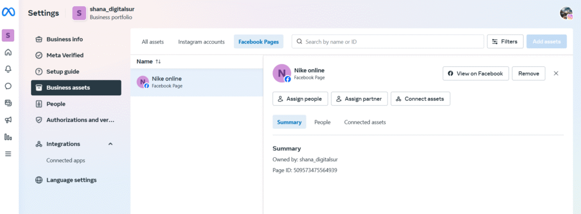Click the Add assets button
The image size is (581, 214).
[x=546, y=41]
